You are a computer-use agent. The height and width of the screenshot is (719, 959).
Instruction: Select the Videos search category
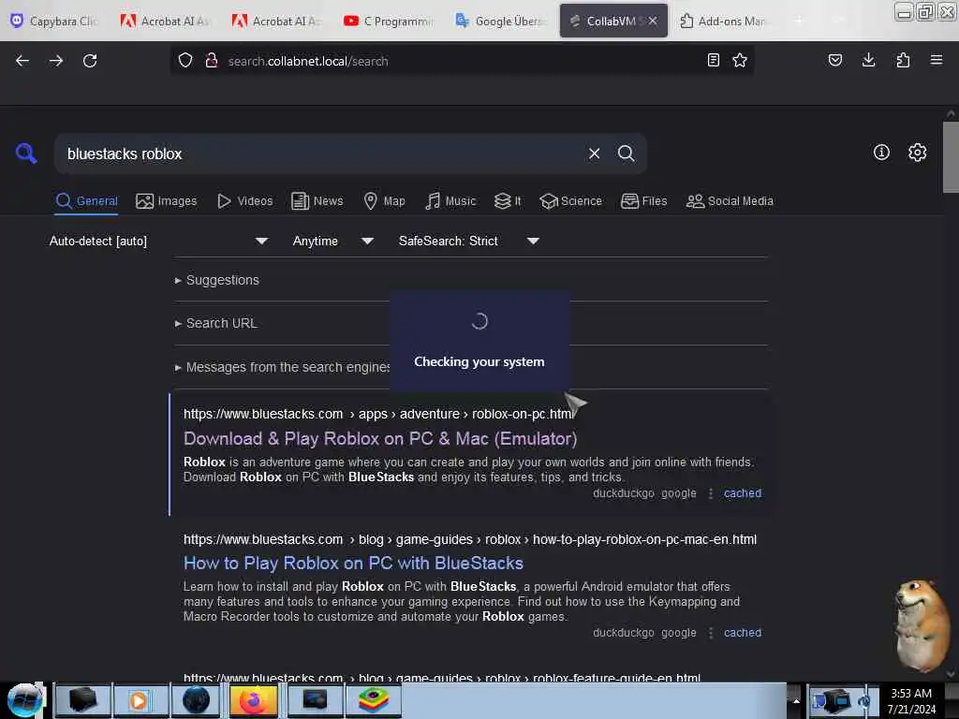(x=245, y=201)
